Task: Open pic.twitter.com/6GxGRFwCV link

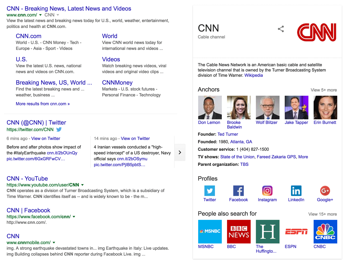Action: tap(36, 159)
